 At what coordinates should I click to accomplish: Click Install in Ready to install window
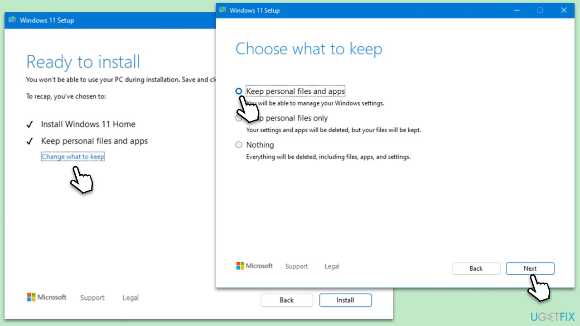click(345, 300)
